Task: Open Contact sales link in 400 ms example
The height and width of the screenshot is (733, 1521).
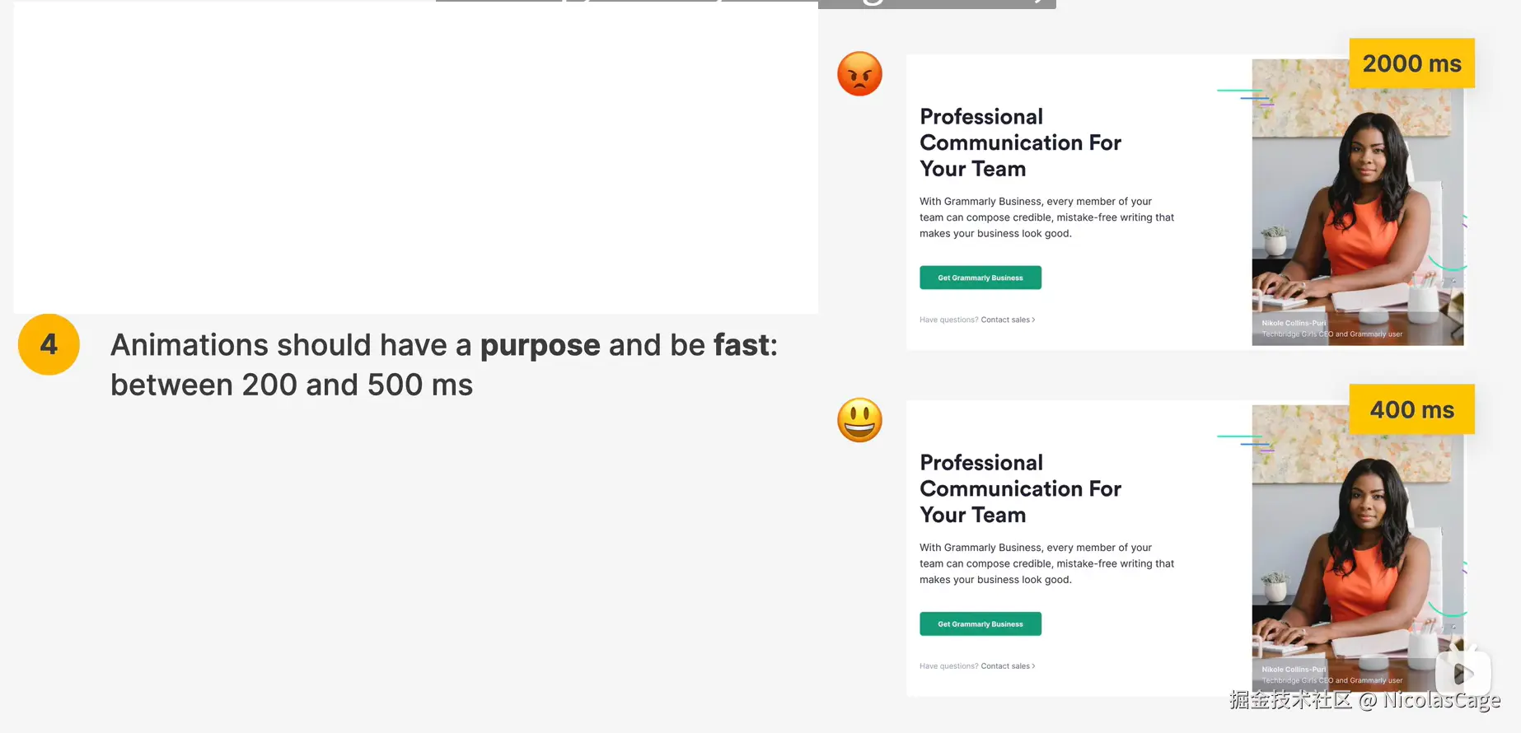Action: pos(1007,665)
